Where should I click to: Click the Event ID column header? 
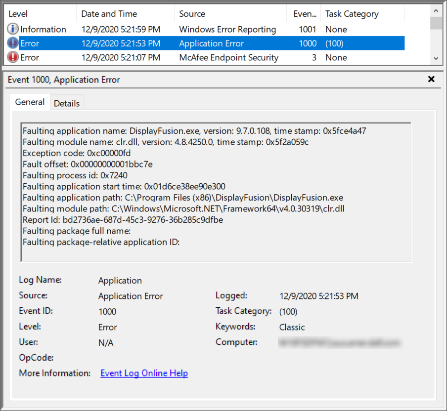click(x=305, y=14)
